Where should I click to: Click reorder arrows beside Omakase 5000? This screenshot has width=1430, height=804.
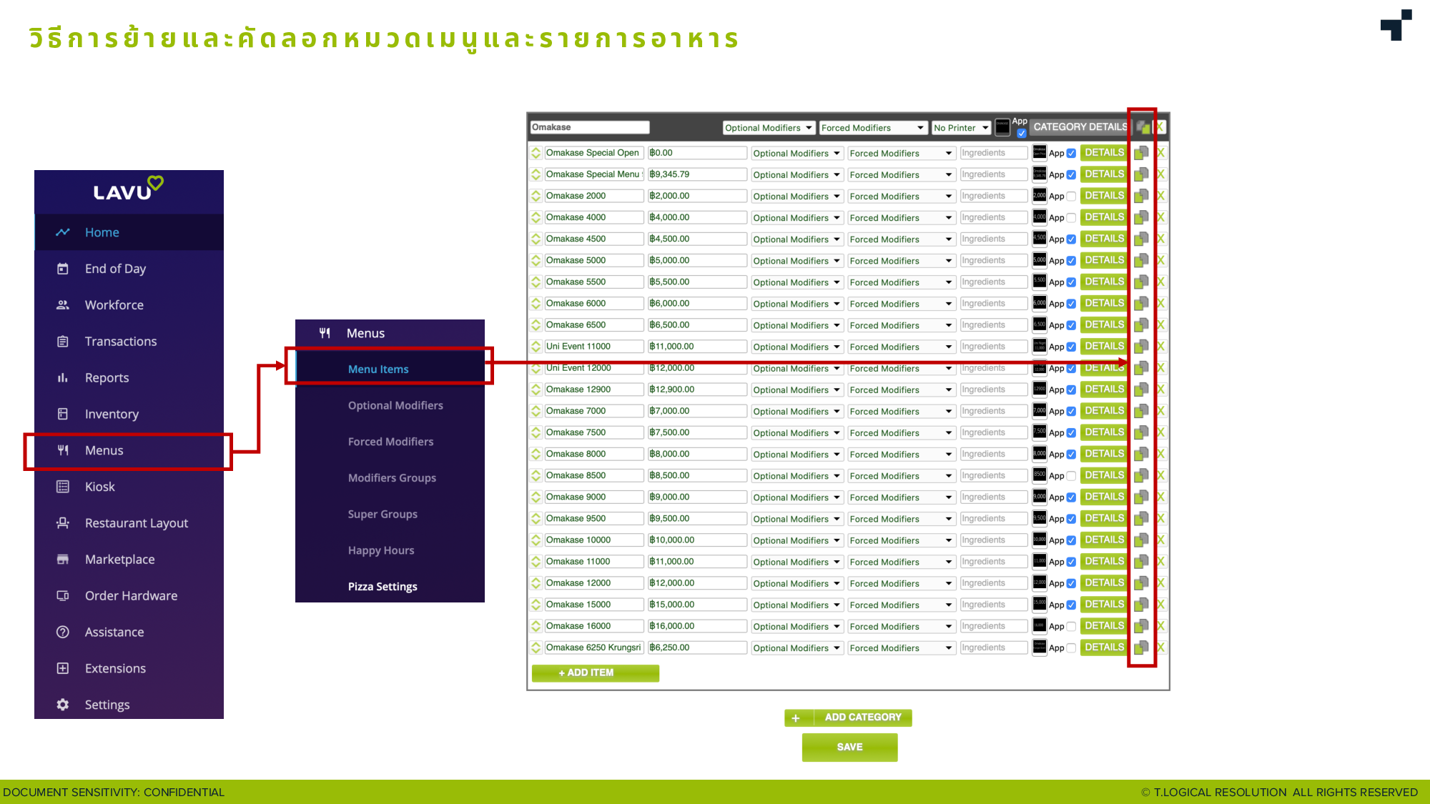click(x=536, y=261)
